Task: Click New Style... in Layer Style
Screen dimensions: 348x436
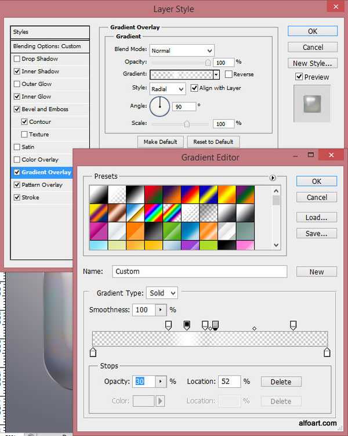Action: (313, 63)
